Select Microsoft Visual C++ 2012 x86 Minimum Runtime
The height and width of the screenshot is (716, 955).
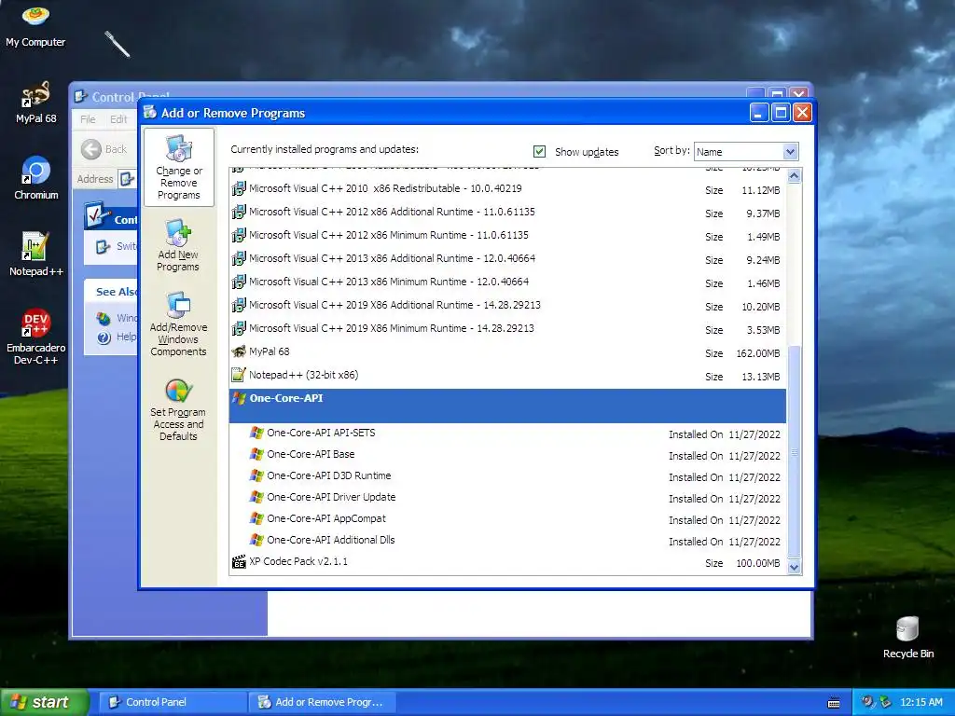coord(507,236)
